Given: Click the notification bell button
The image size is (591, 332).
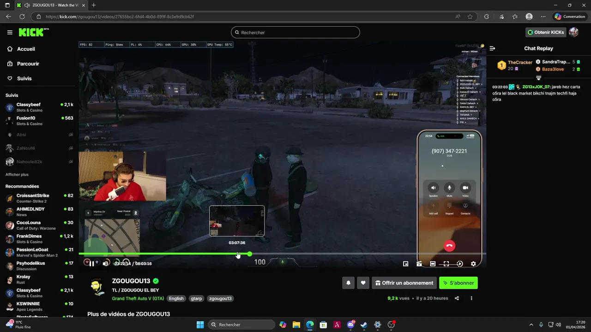Looking at the screenshot, I should (x=349, y=283).
